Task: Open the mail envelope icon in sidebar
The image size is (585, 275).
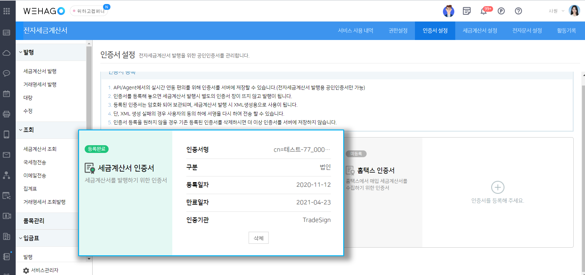Action: (6, 155)
